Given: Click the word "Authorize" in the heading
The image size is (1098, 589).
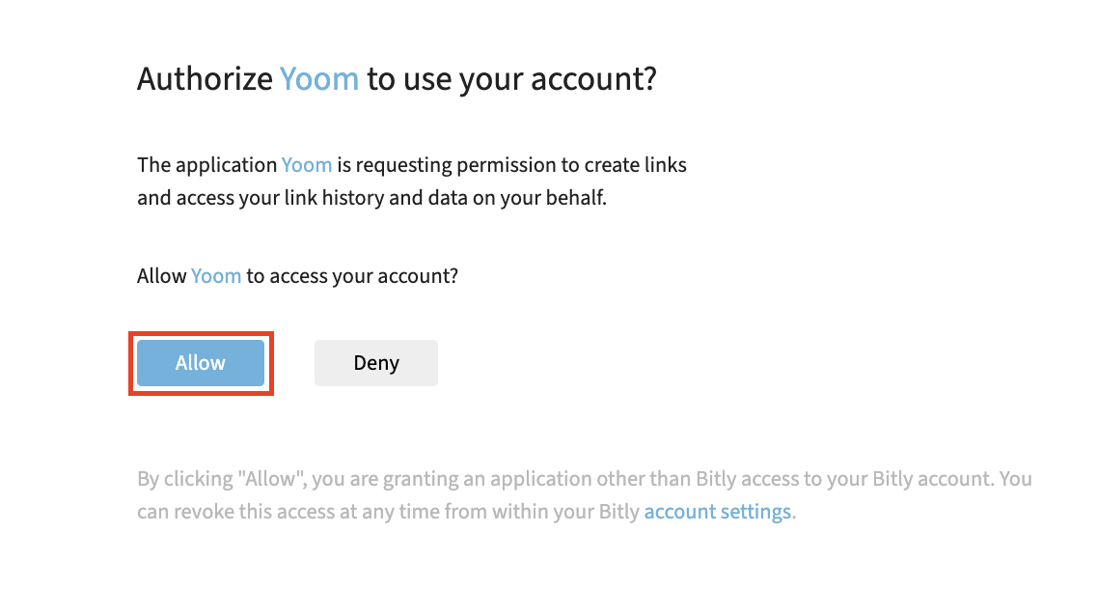Looking at the screenshot, I should click(x=205, y=78).
